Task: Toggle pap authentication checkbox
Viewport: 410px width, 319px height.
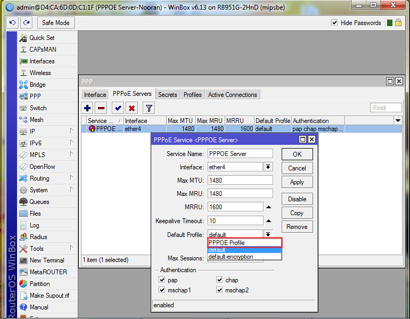Action: click(x=162, y=280)
